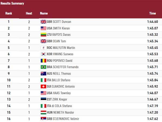The width and height of the screenshot is (162, 122).
Task: Click the Results Summary heading
Action: pos(12,4)
